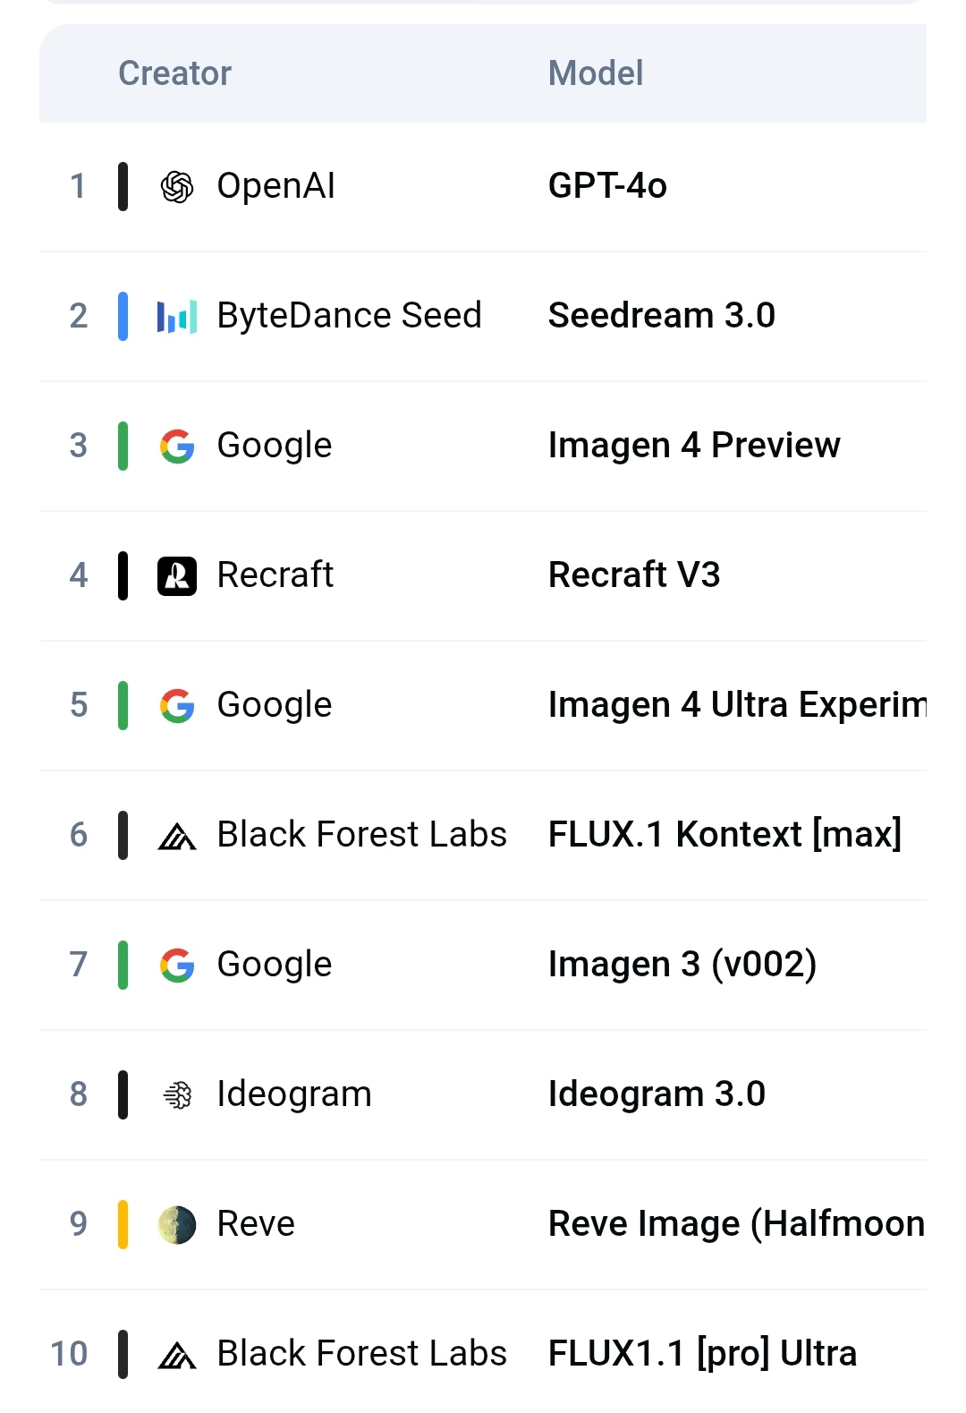Click the Recraft logo icon
The height and width of the screenshot is (1413, 966).
point(177,575)
